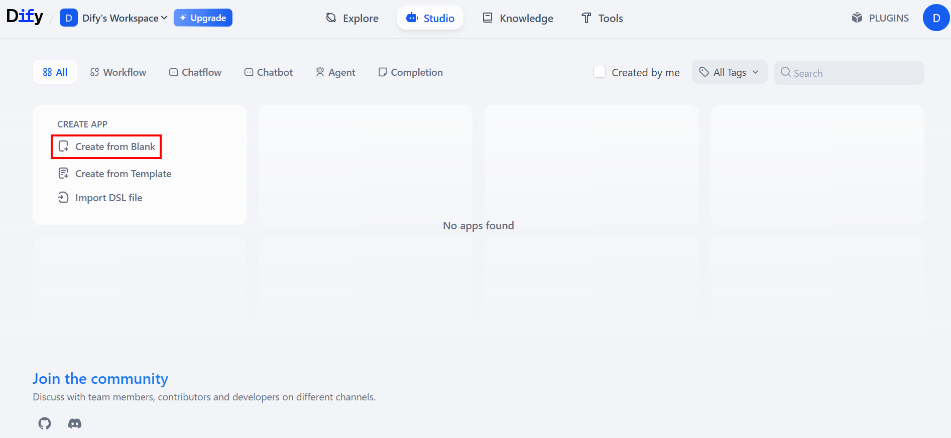The image size is (951, 438).
Task: Click the Create from Blank icon
Action: tap(63, 147)
